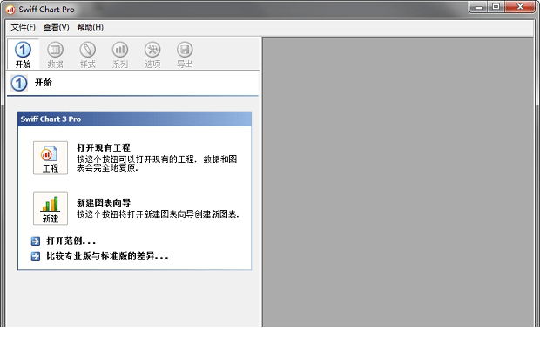Click the 打开现有工程 heading text
Screen dimensions: 540x340
104,147
